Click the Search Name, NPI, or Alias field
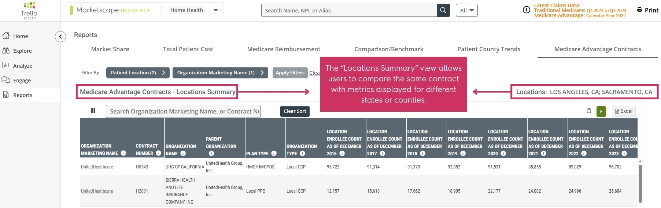Viewport: 661px width, 208px height. [349, 10]
